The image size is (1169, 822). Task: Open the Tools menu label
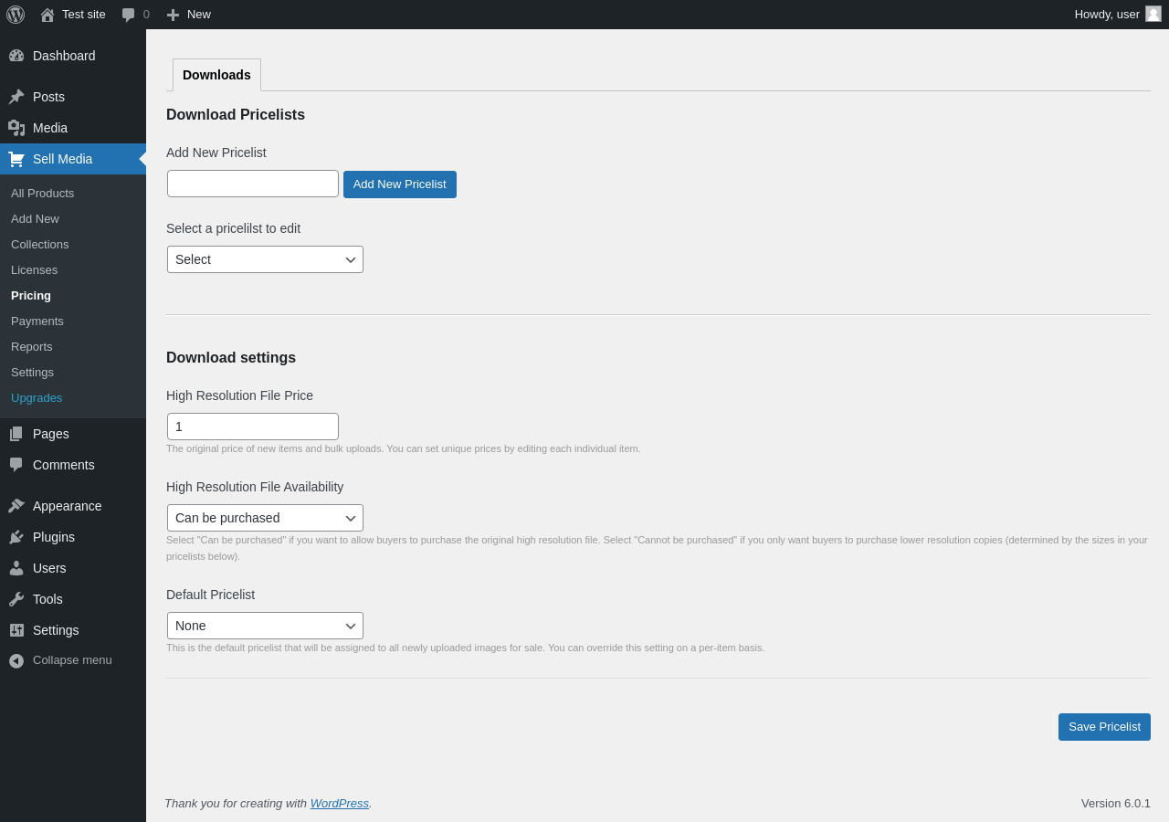tap(47, 599)
